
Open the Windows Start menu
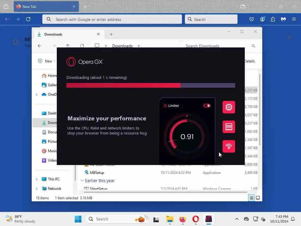point(78,219)
